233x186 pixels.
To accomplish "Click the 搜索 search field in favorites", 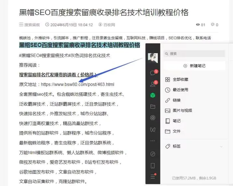I will [x=194, y=53].
